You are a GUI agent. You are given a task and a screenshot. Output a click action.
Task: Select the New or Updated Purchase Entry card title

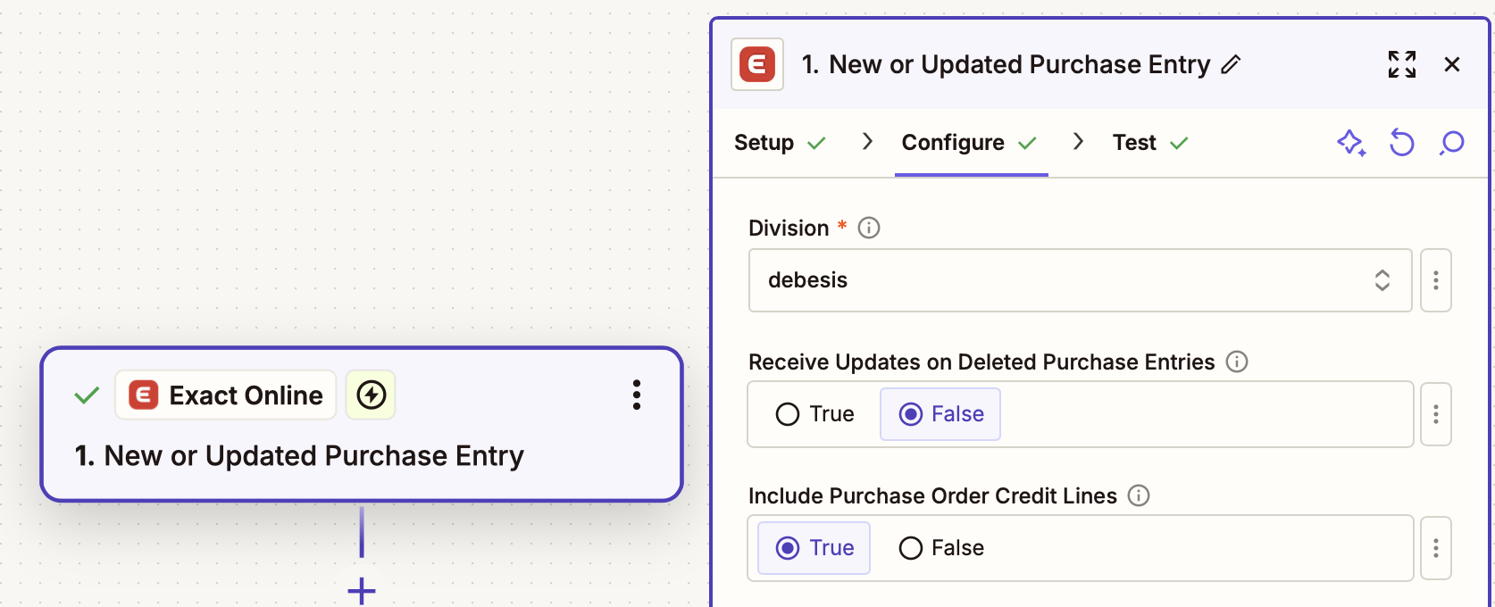[x=299, y=456]
